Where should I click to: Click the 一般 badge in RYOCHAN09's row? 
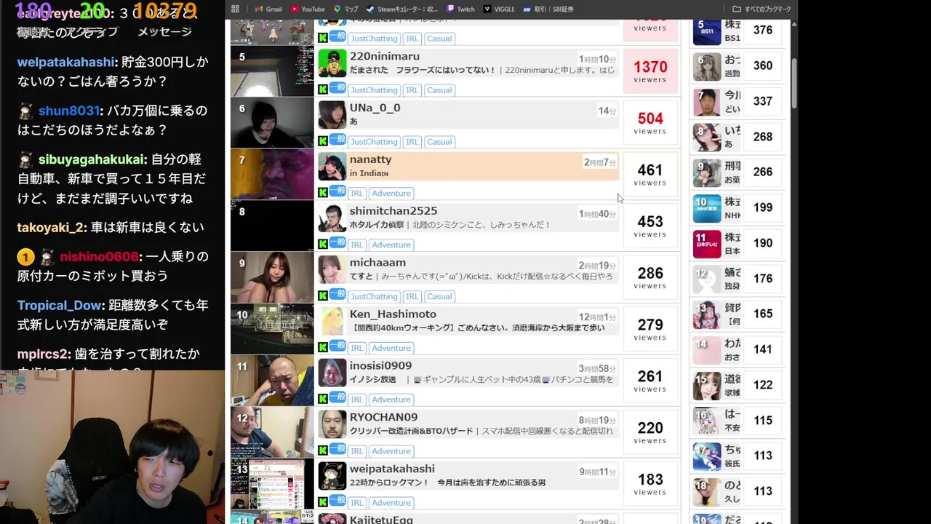337,448
